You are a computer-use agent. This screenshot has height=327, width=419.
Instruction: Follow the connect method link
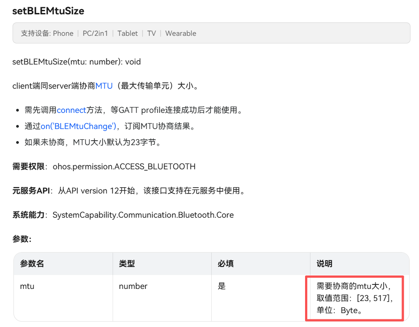(71, 110)
